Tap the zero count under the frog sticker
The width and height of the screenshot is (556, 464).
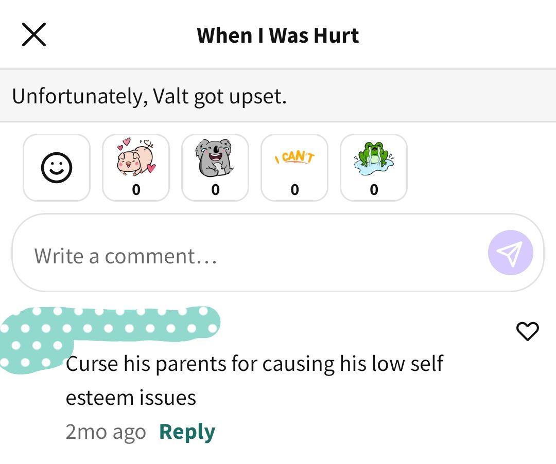coord(374,190)
